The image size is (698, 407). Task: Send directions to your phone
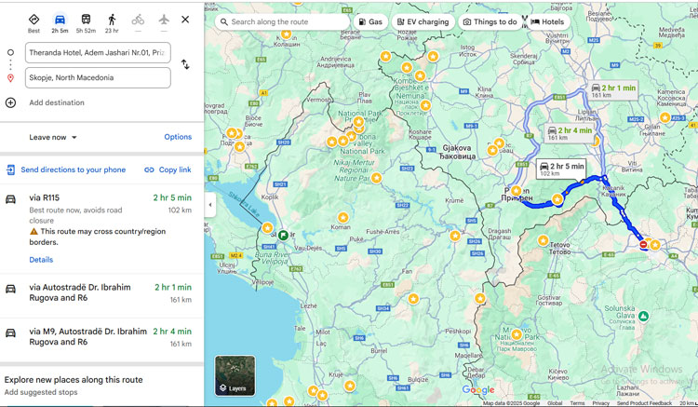coord(66,170)
